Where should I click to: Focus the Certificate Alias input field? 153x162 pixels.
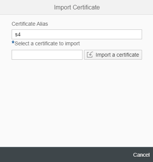coord(77,34)
